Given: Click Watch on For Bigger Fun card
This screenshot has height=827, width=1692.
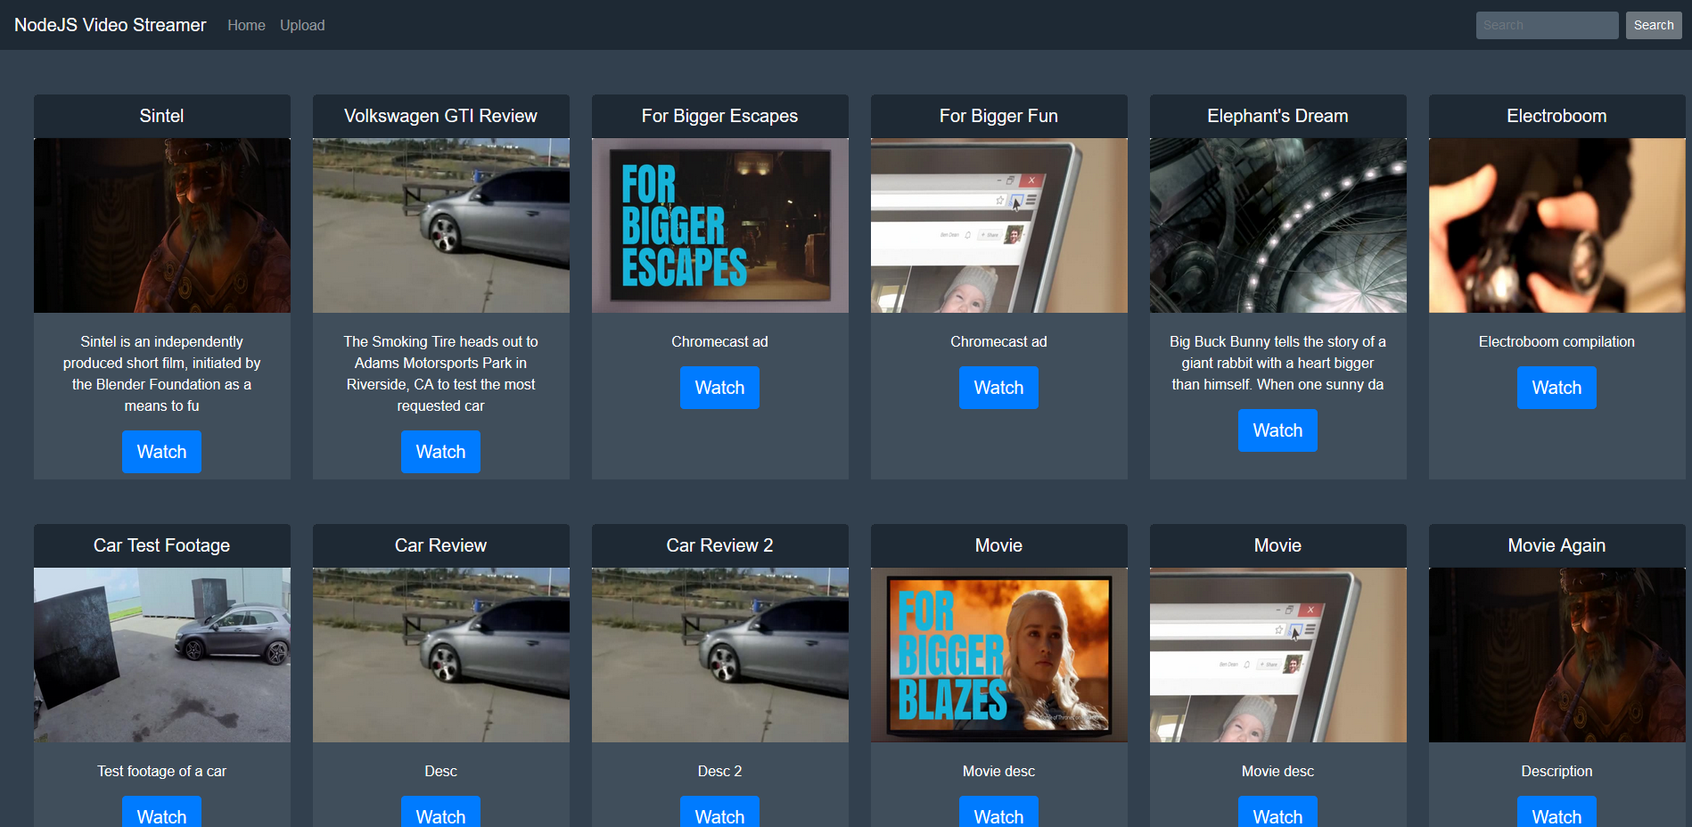Looking at the screenshot, I should click(x=998, y=388).
